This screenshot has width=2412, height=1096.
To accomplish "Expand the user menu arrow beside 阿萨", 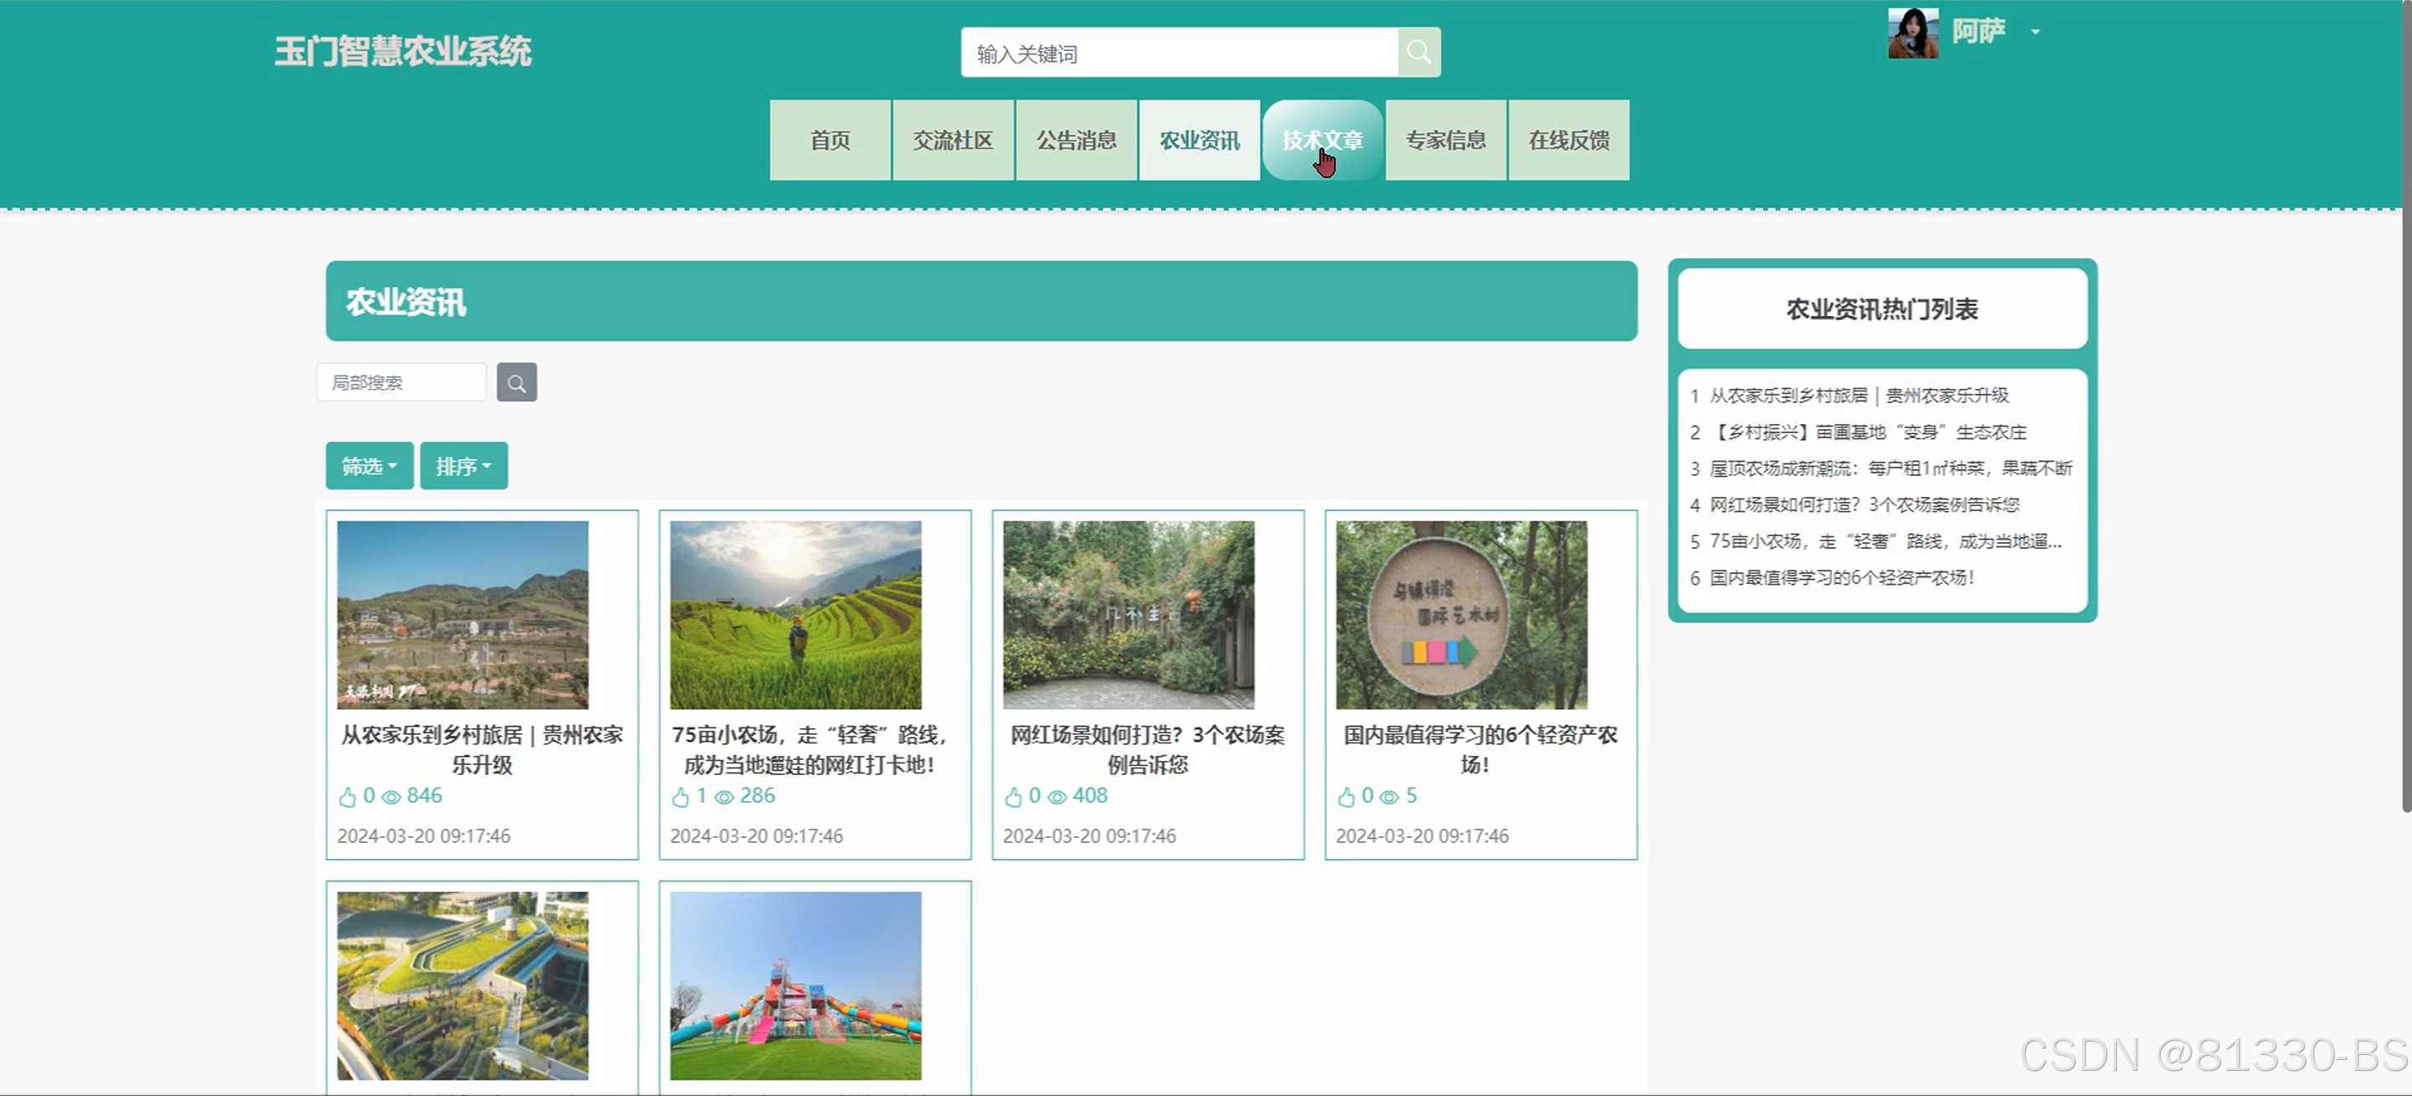I will tap(2035, 32).
